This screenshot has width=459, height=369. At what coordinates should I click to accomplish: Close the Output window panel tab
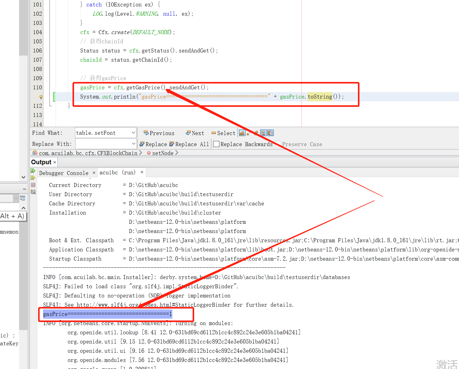[55, 162]
